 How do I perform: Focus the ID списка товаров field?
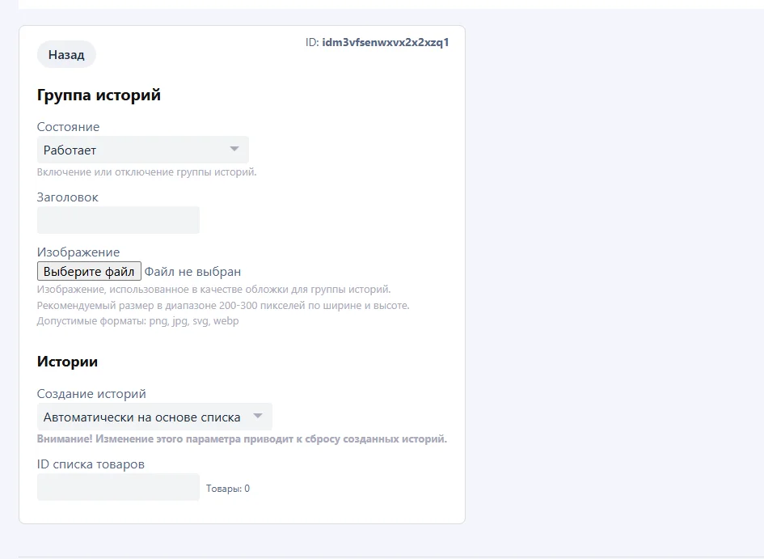[118, 487]
